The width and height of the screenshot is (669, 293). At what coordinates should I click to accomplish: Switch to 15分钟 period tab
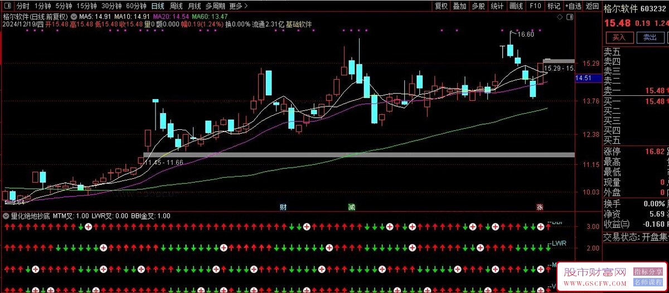click(x=86, y=6)
